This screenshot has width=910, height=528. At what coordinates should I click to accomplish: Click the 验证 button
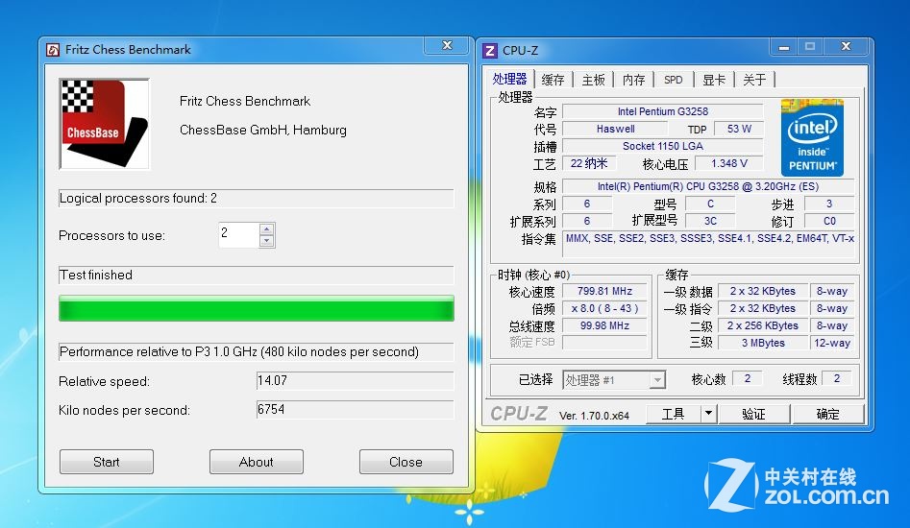(x=754, y=414)
